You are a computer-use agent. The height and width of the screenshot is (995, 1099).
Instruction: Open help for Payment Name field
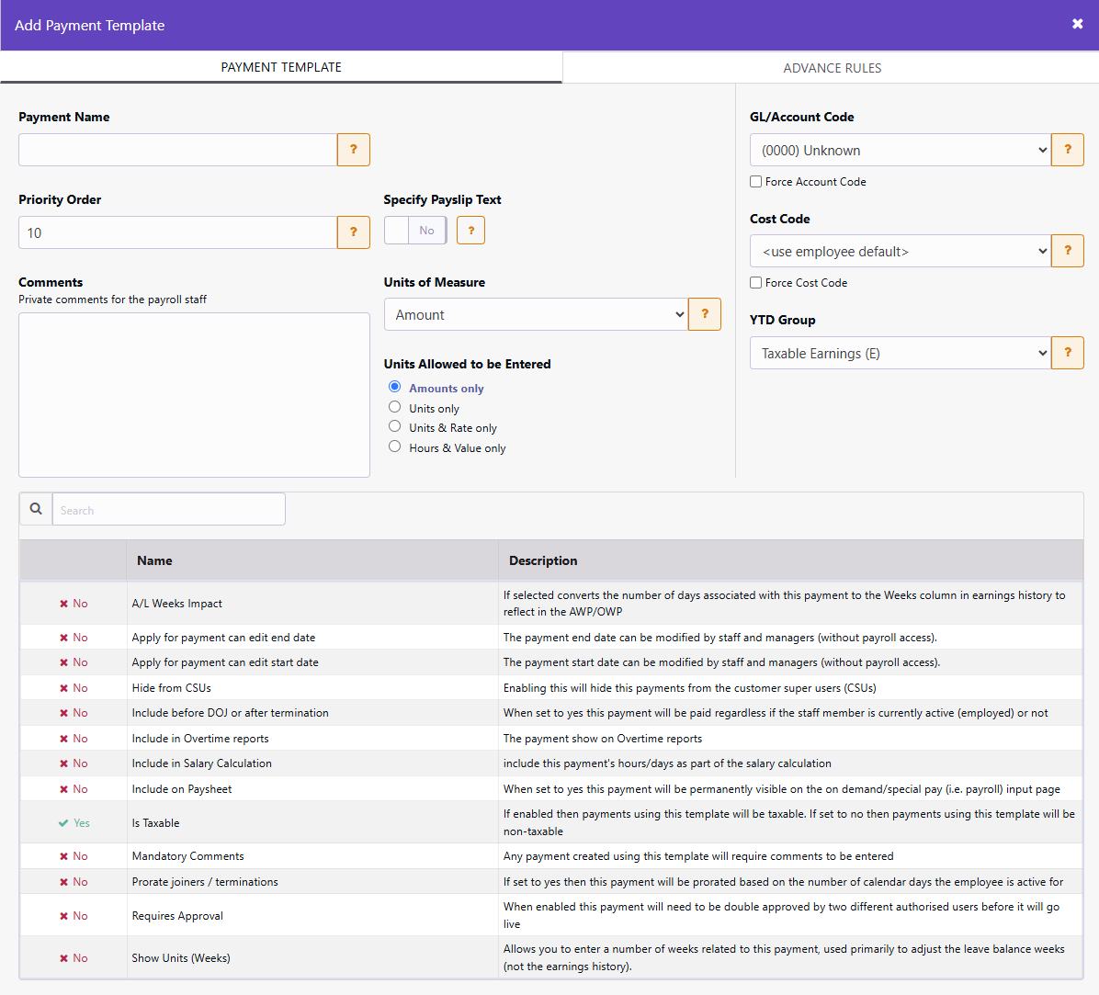coord(353,150)
